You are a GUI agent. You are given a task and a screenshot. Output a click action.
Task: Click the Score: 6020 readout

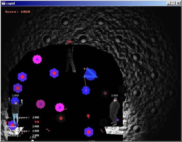tap(17, 12)
